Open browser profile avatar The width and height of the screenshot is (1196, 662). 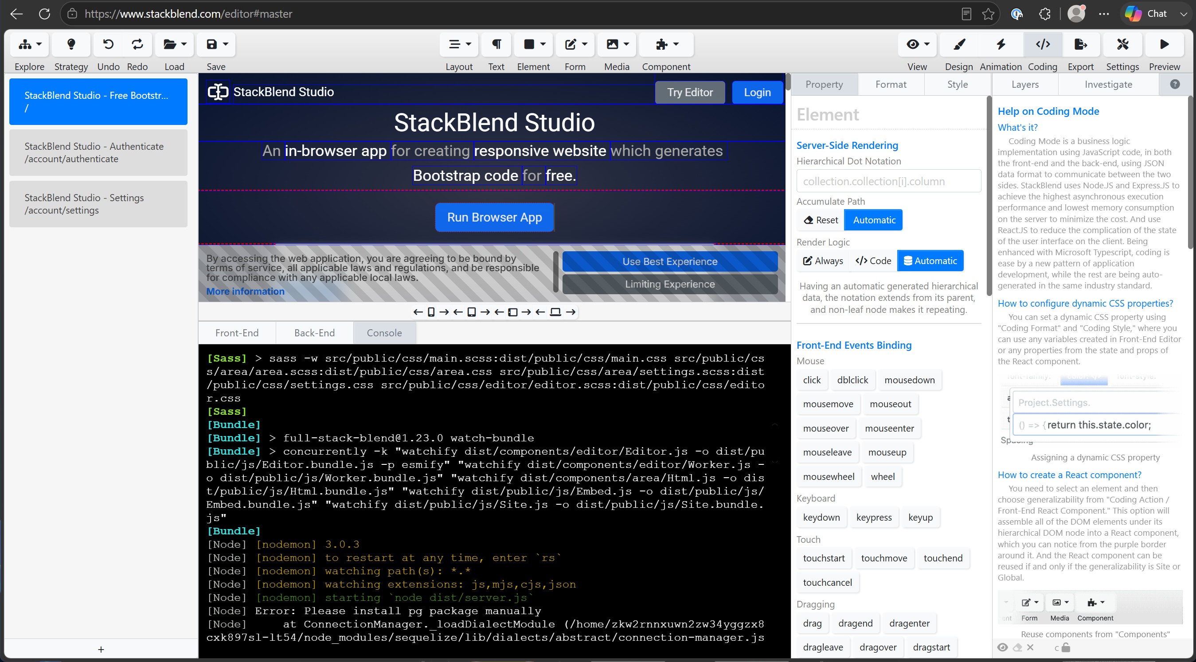pos(1076,13)
